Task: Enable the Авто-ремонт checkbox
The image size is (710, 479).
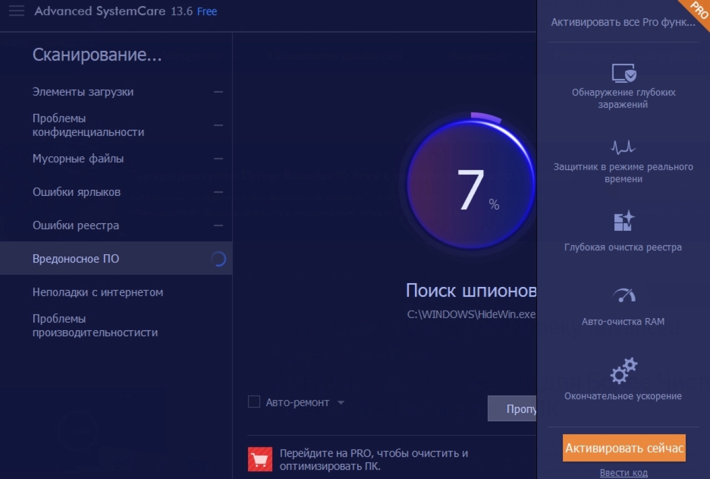Action: (254, 402)
